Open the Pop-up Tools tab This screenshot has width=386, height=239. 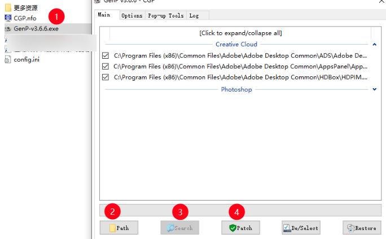pos(166,15)
